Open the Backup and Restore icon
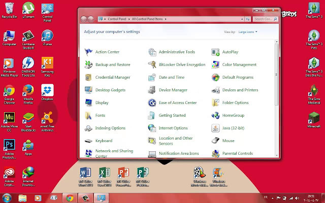This screenshot has width=325, height=203. (x=88, y=64)
